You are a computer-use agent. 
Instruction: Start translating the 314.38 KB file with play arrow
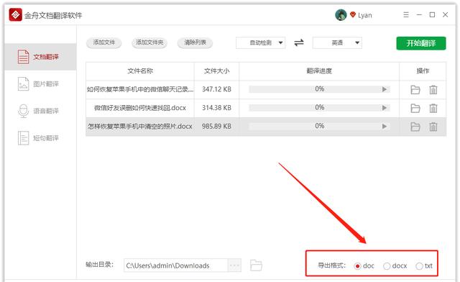385,108
